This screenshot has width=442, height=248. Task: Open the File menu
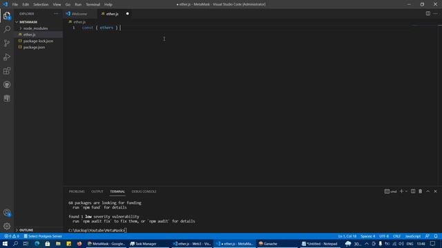[15, 5]
